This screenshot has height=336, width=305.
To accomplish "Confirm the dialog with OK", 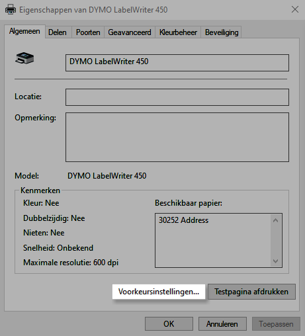I will coord(169,324).
